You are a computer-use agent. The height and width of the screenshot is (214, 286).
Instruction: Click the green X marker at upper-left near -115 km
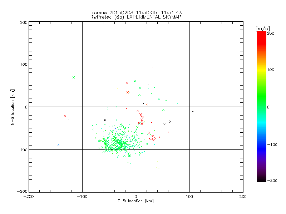pyautogui.click(x=74, y=77)
